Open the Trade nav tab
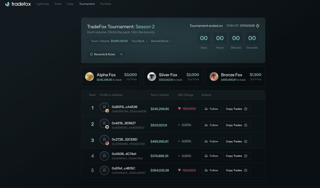The image size is (320, 188). [x=58, y=4]
